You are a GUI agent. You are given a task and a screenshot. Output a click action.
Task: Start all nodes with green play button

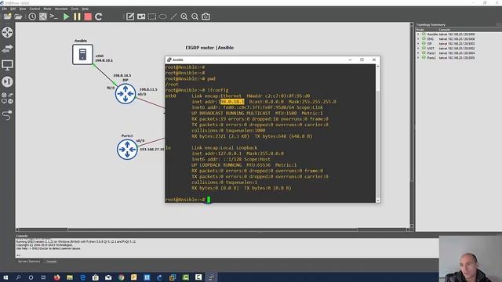tap(66, 16)
